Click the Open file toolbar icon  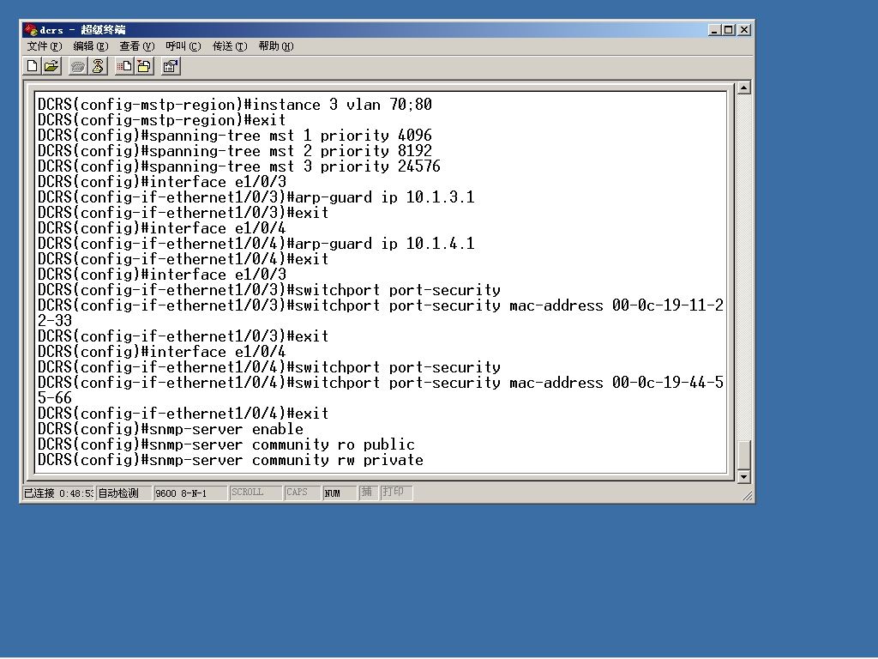tap(51, 66)
